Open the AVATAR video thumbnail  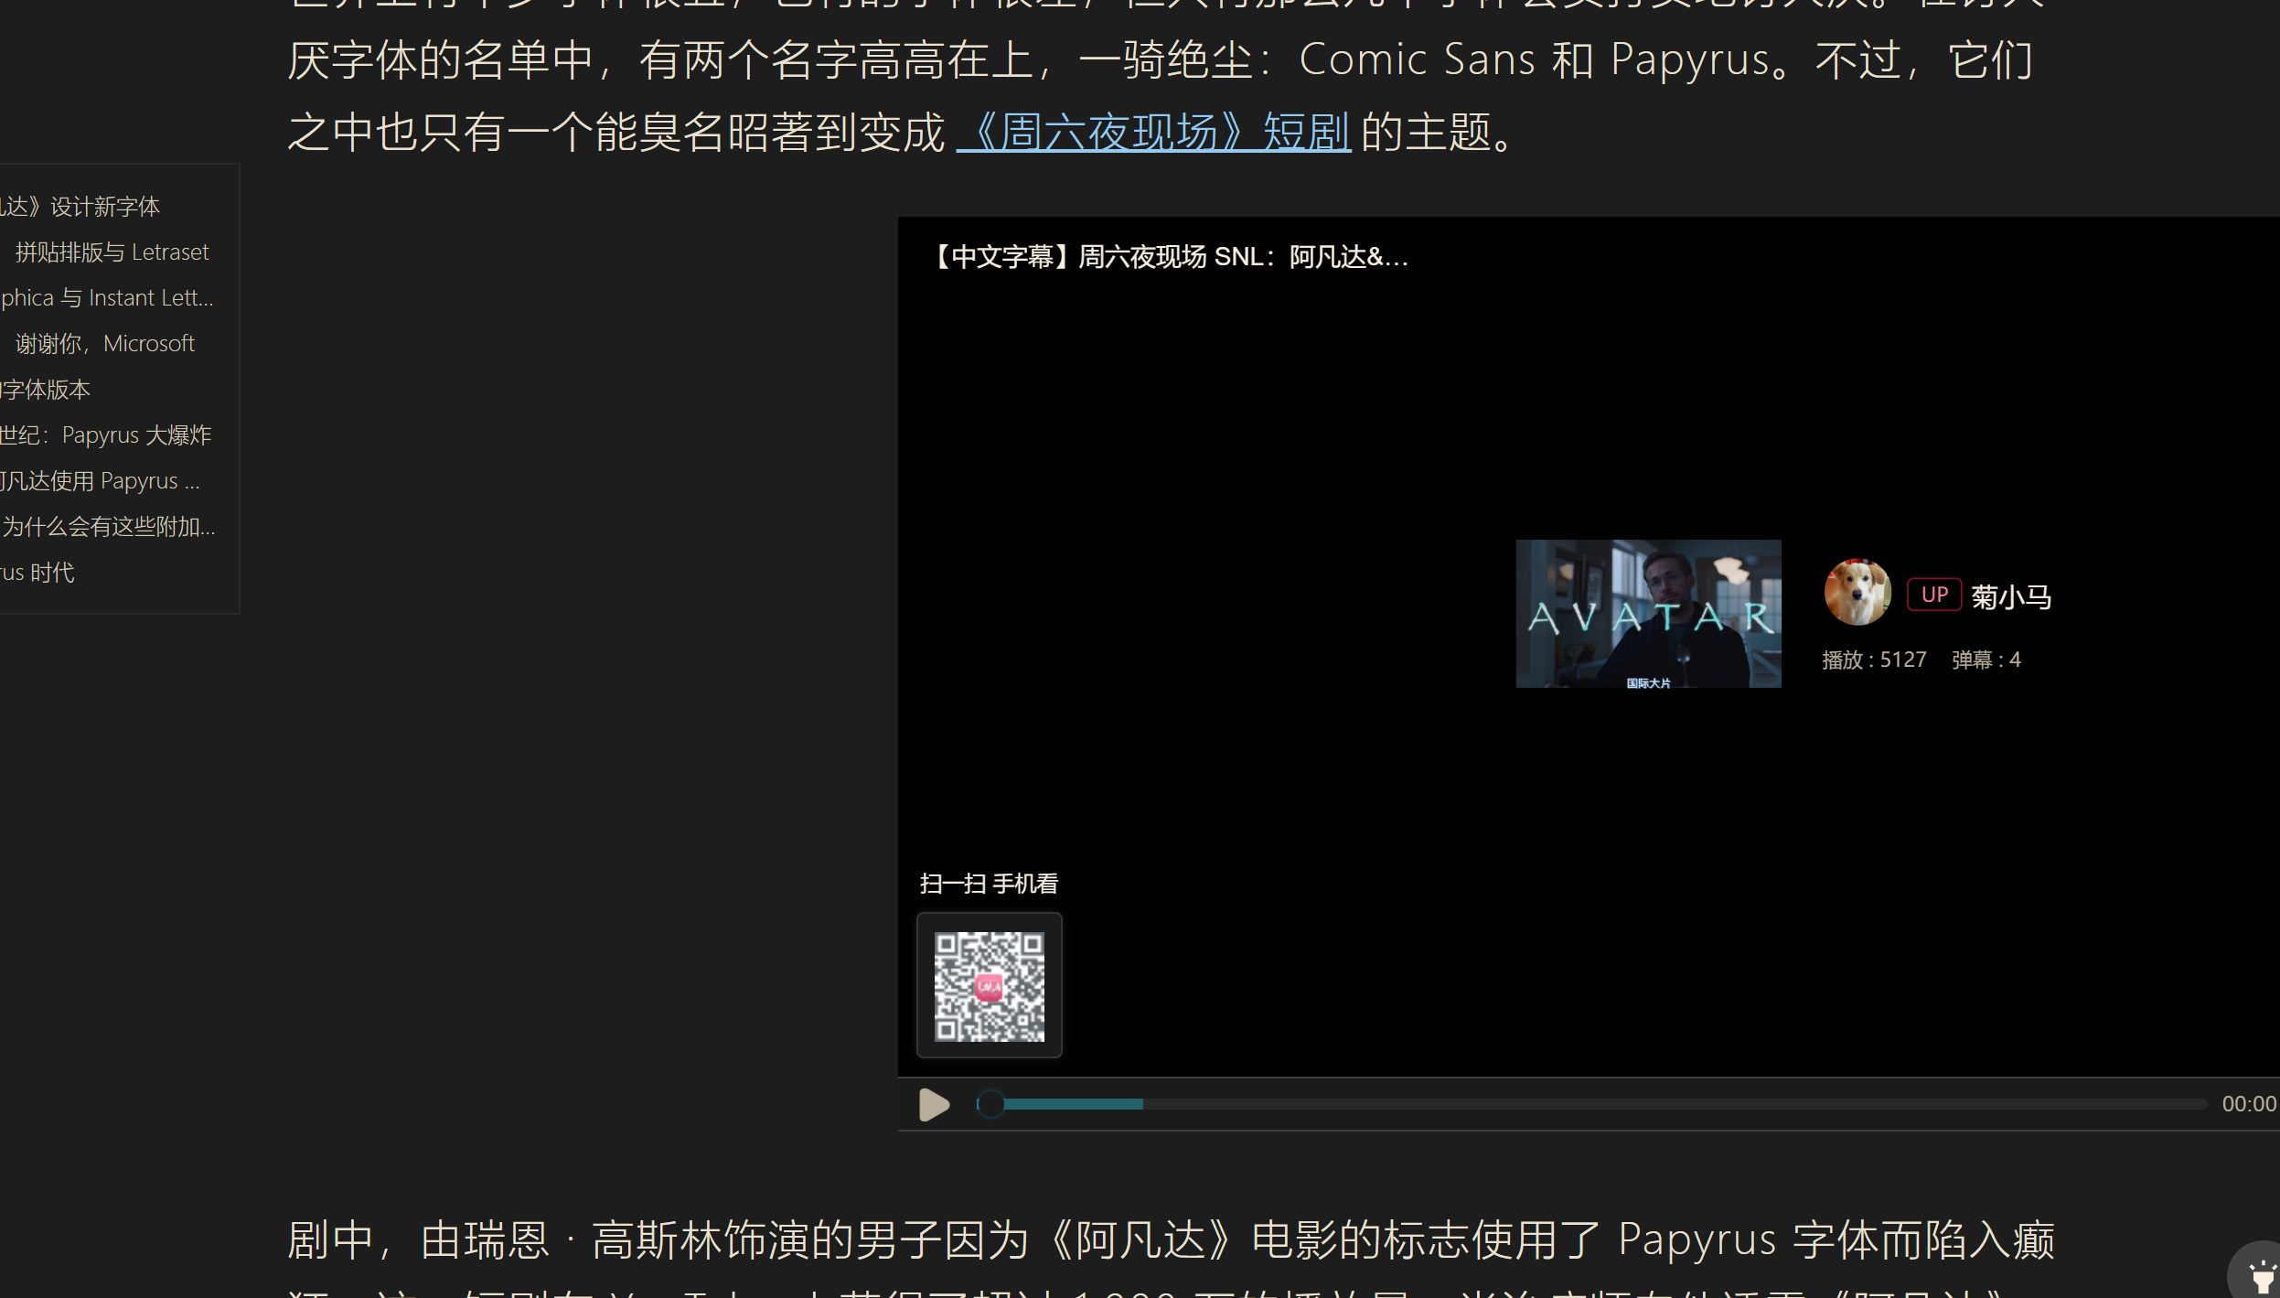pos(1648,613)
